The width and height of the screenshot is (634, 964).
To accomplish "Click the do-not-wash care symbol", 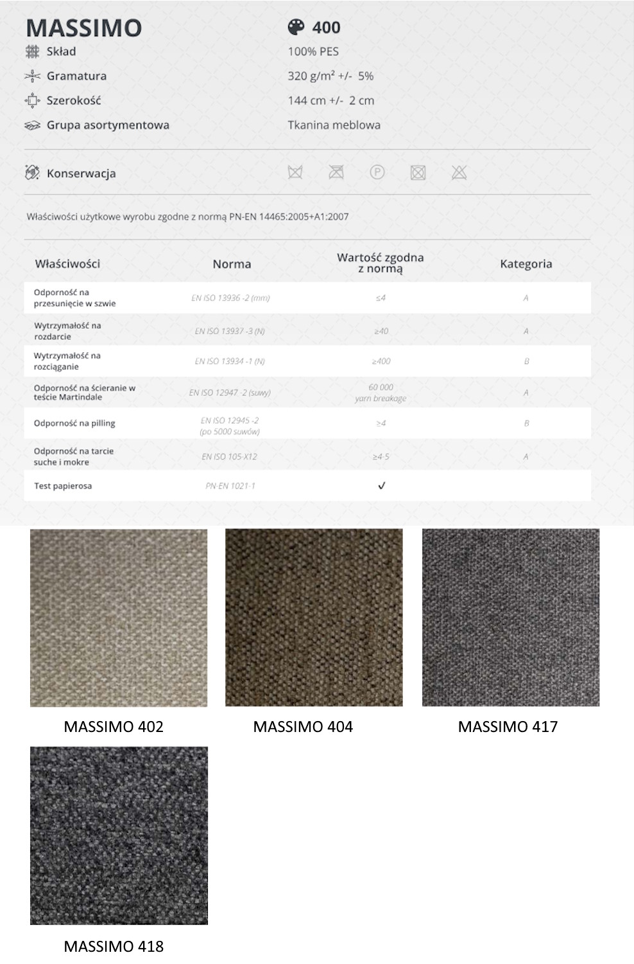I will coord(295,172).
